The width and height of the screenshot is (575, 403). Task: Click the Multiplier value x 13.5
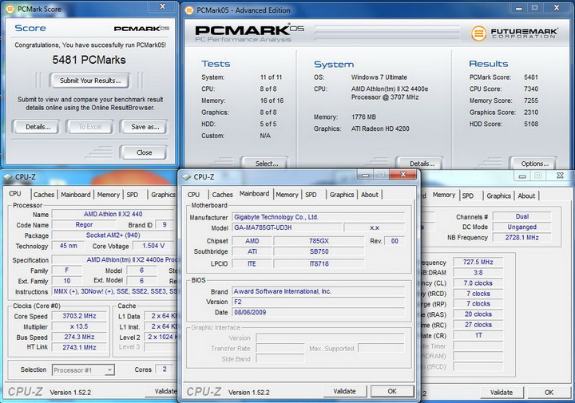point(79,326)
